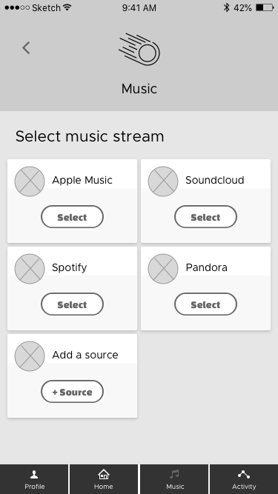Click the comet logo above Music

(139, 49)
